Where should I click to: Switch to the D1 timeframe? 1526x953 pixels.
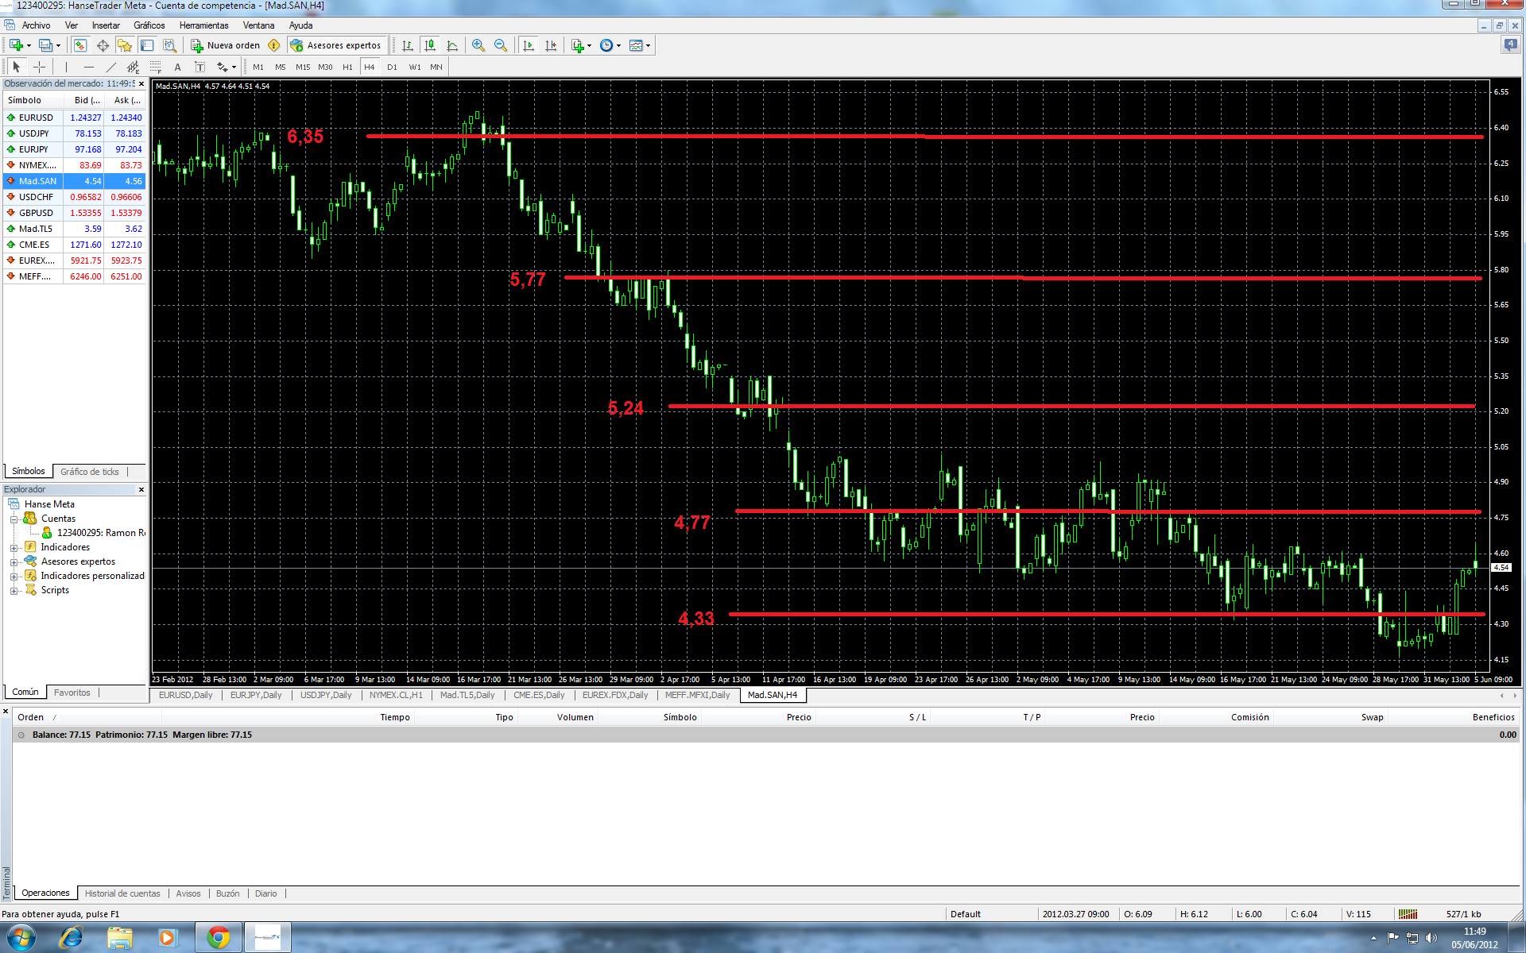pos(392,67)
